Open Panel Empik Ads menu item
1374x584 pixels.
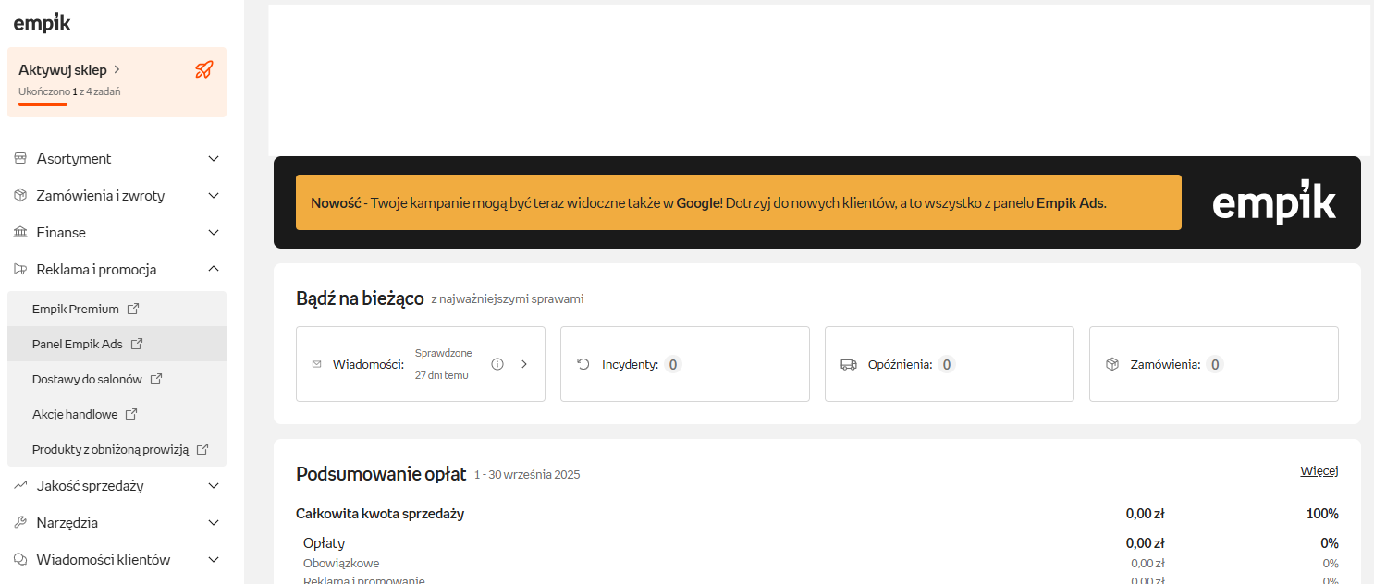pos(78,344)
